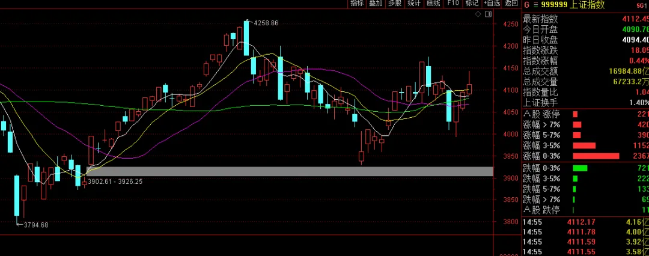Click the 总成交量 row
The height and width of the screenshot is (256, 649).
coord(585,82)
